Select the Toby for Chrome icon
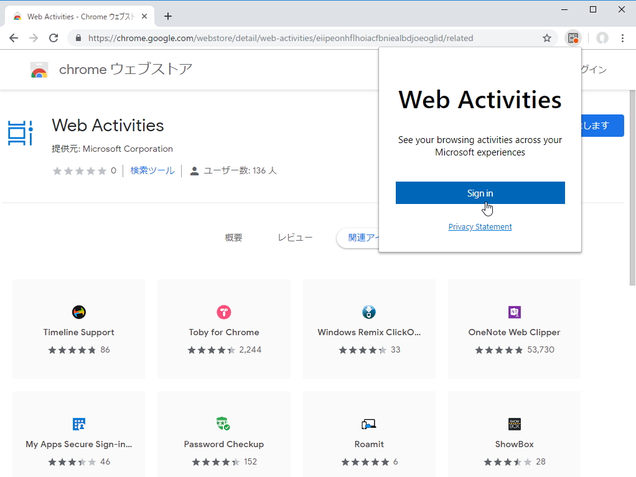 [223, 312]
